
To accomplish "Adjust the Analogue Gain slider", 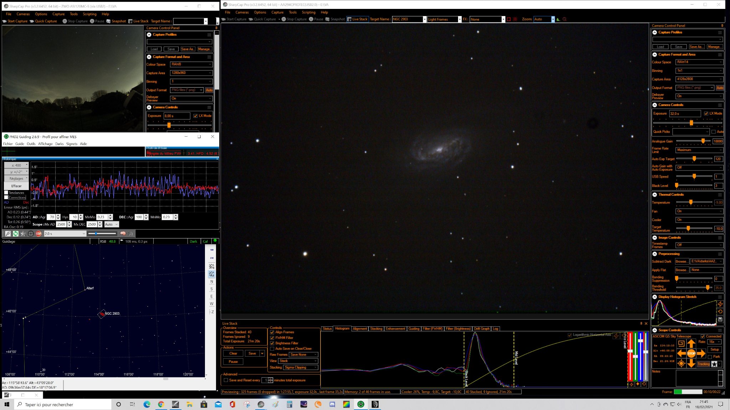I will click(703, 141).
